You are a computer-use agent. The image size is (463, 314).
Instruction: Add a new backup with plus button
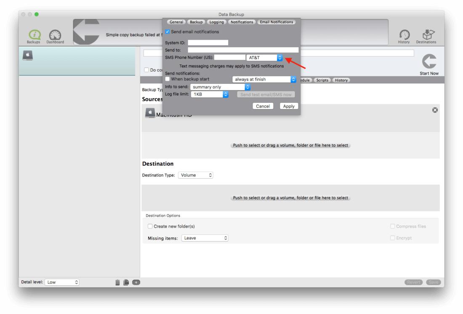(136, 282)
